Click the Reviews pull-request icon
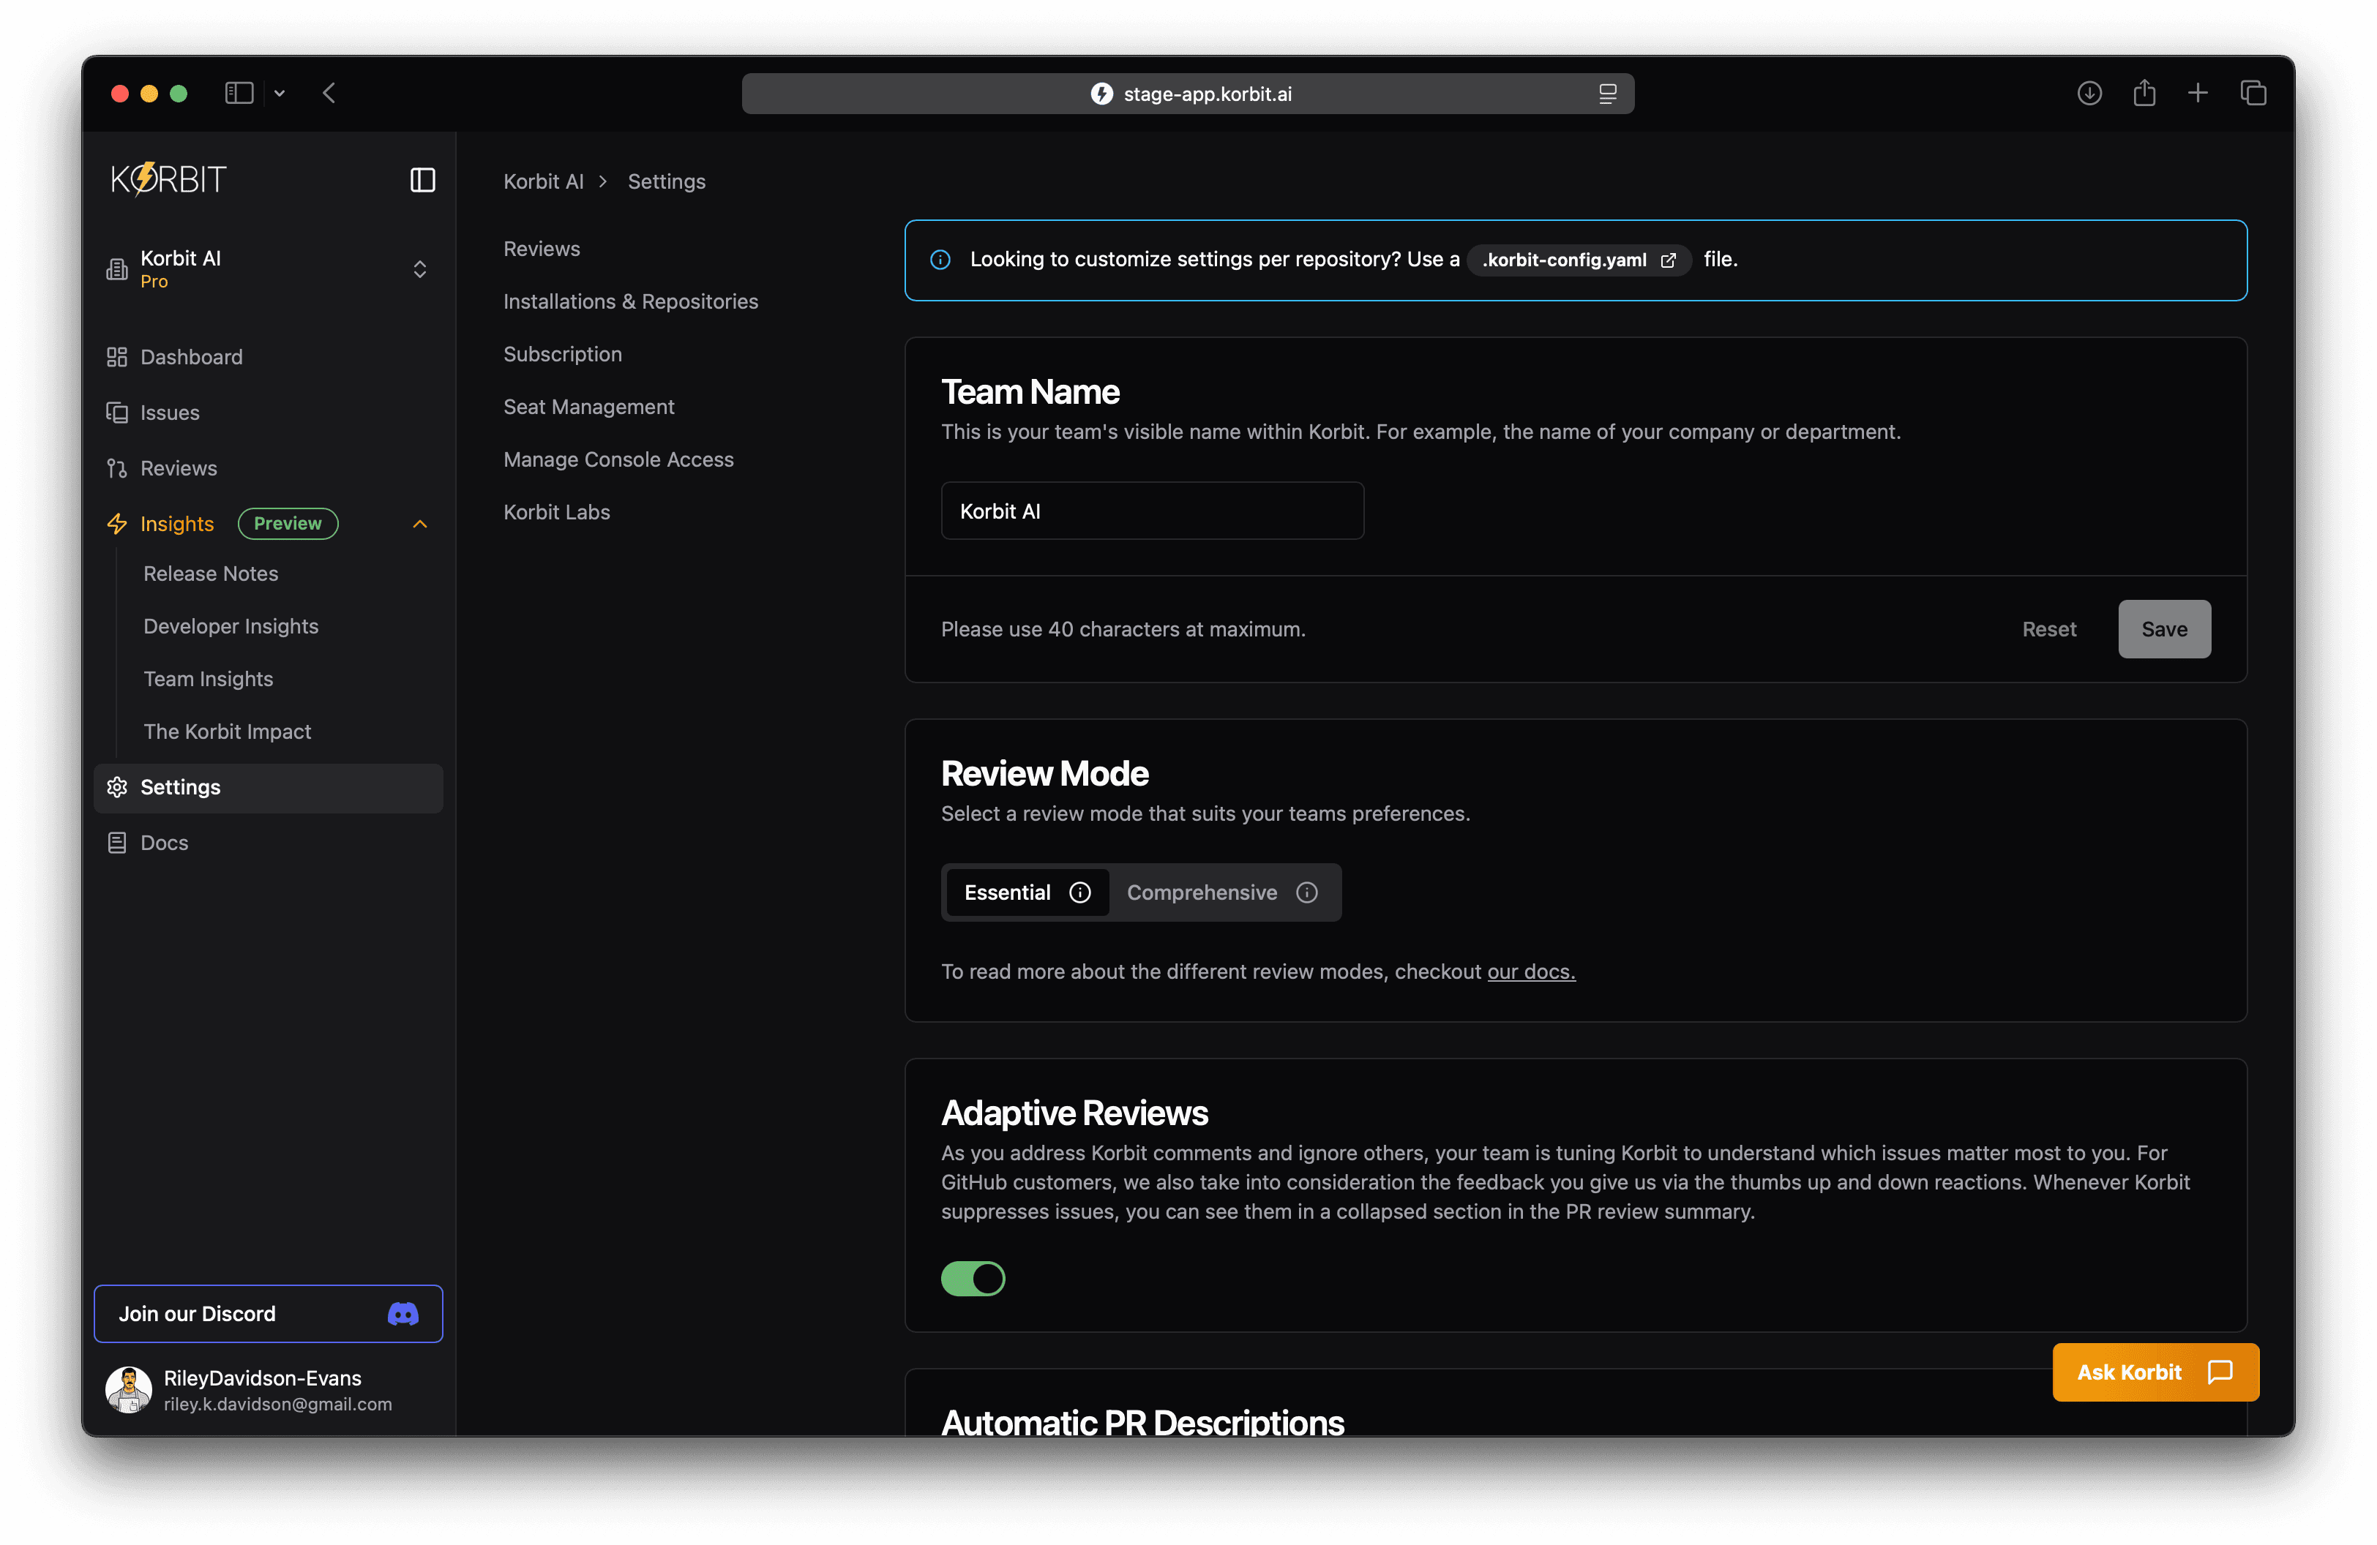The image size is (2377, 1545). coord(117,468)
